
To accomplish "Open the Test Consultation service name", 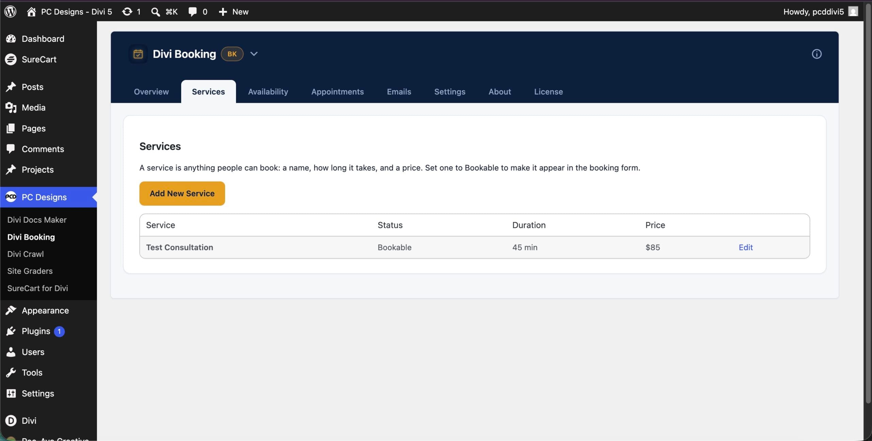I will pyautogui.click(x=180, y=247).
